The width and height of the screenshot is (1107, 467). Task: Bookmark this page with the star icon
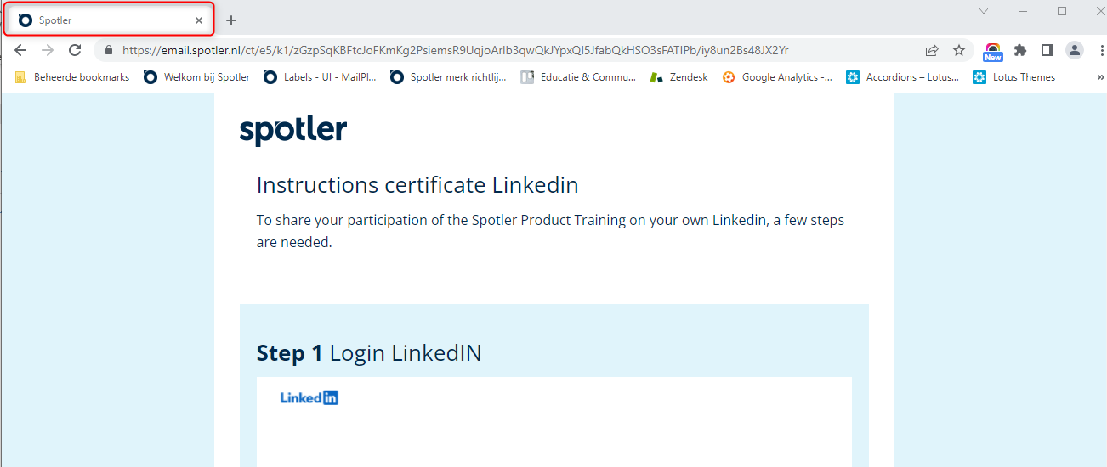coord(959,50)
